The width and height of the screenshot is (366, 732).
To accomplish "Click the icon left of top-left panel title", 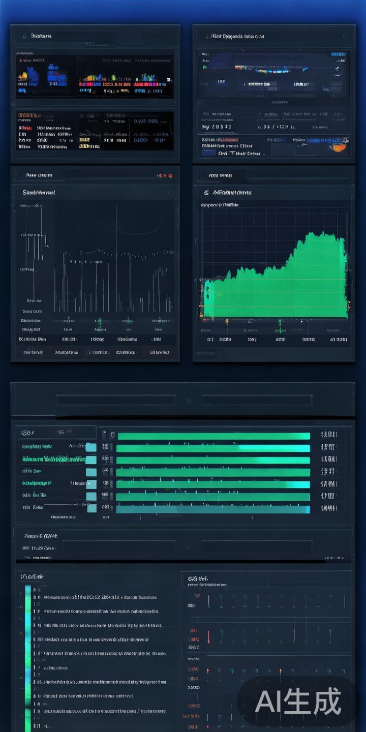I will coord(24,36).
